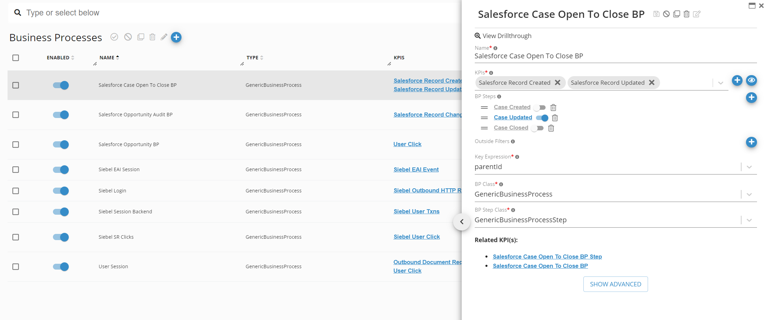Open the Siebel EAI Event KPI link
This screenshot has width=768, height=320.
(x=416, y=169)
